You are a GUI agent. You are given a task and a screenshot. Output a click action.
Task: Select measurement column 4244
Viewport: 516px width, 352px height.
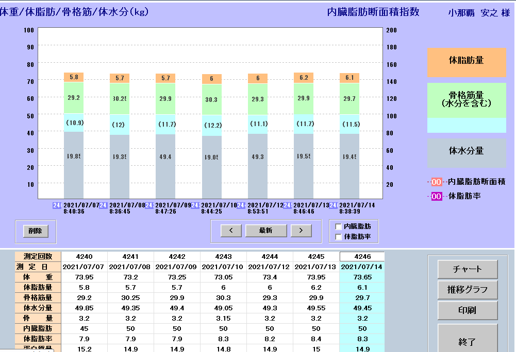pyautogui.click(x=270, y=256)
